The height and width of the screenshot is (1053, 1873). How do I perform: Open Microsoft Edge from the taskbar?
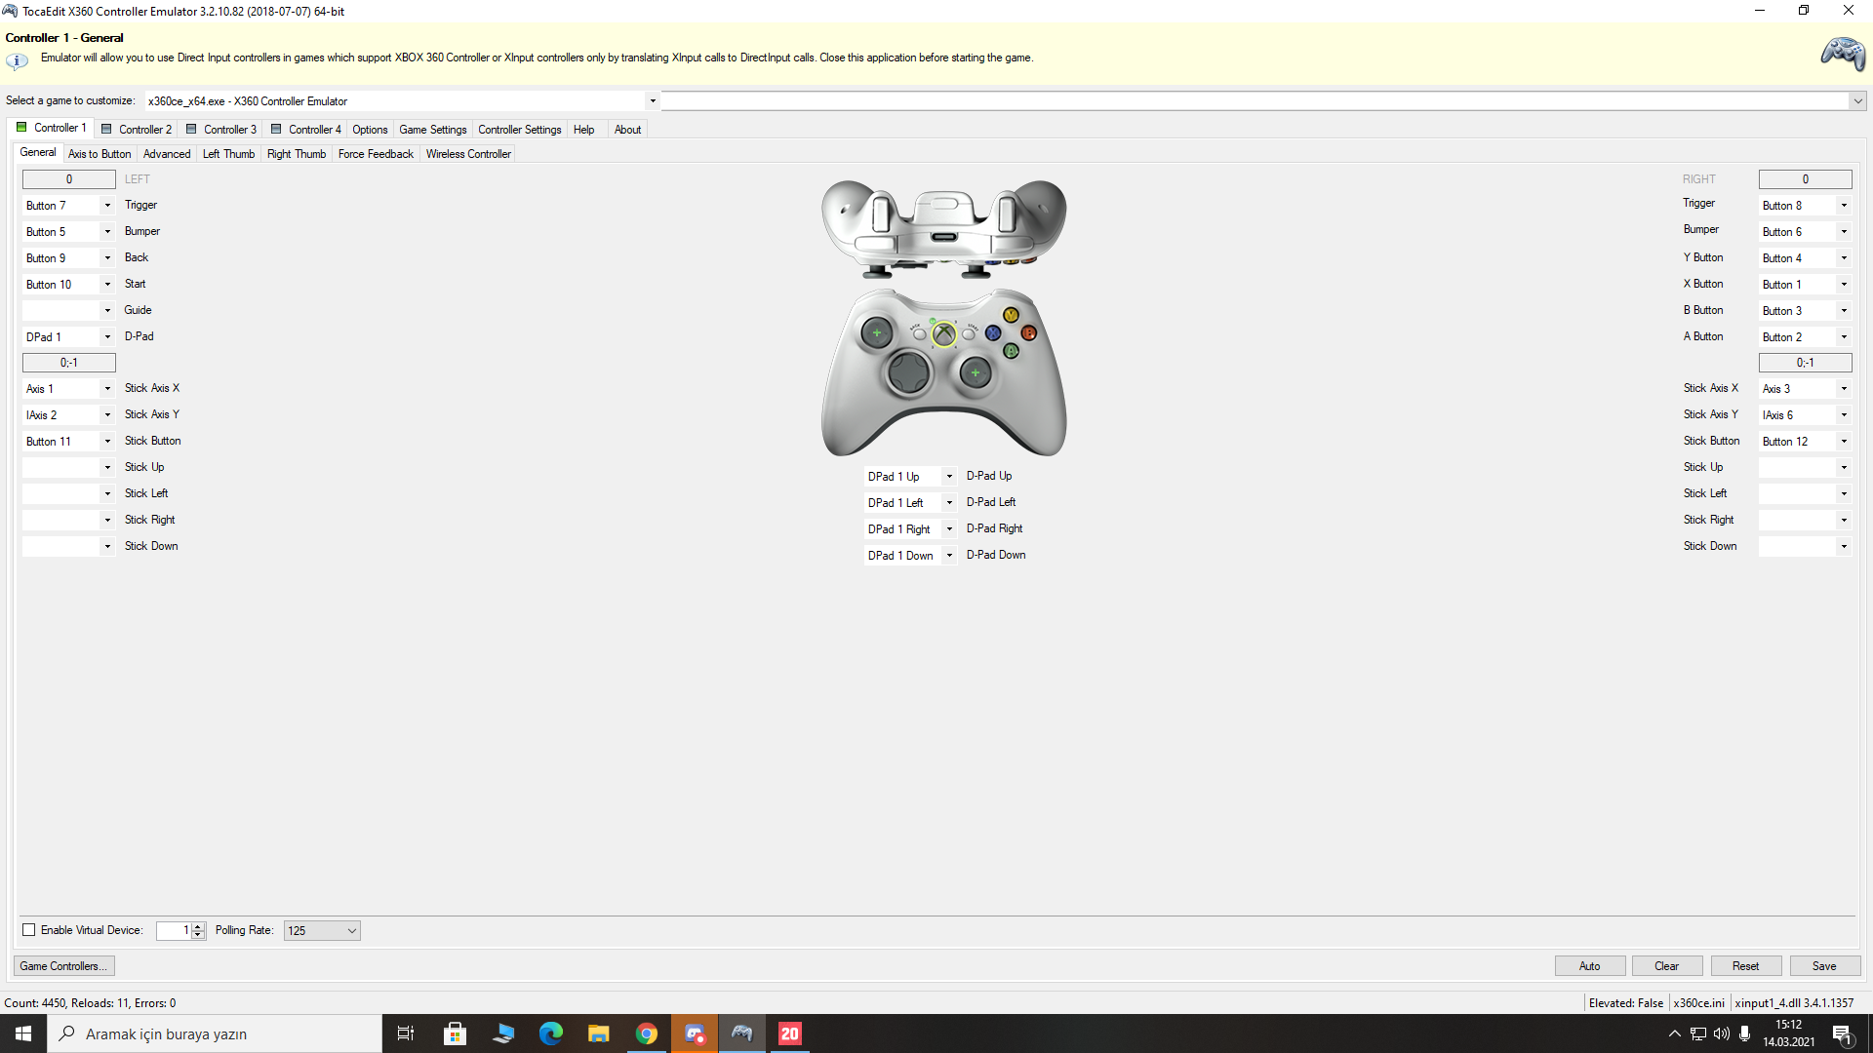(551, 1033)
